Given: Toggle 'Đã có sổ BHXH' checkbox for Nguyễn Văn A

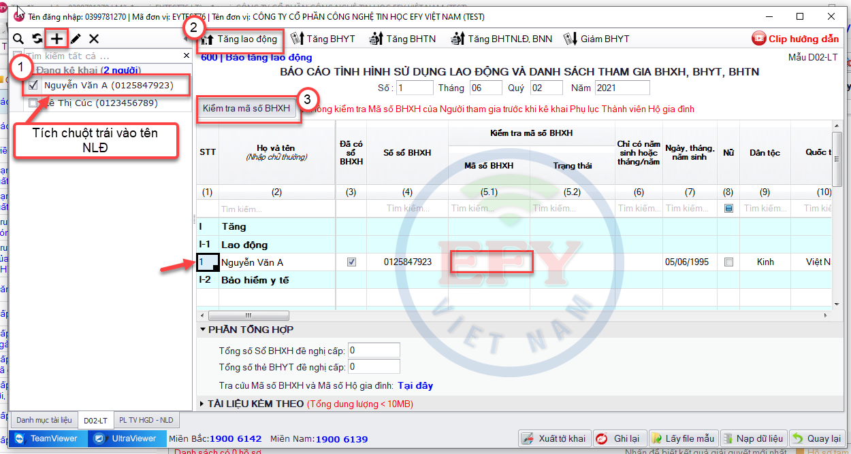Looking at the screenshot, I should (351, 262).
